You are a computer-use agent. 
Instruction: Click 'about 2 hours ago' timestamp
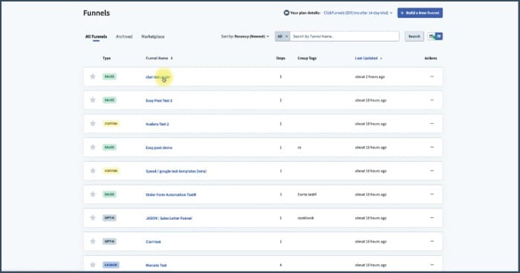[370, 76]
